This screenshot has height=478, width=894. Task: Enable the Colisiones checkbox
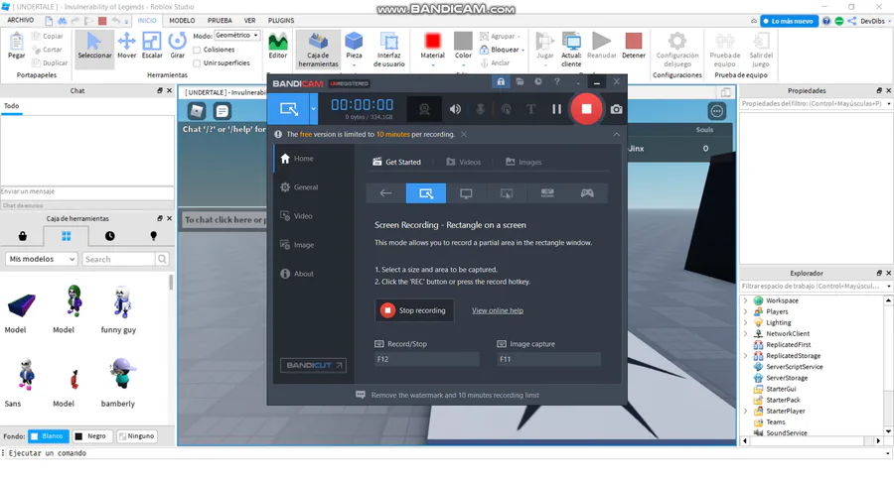[x=197, y=50]
